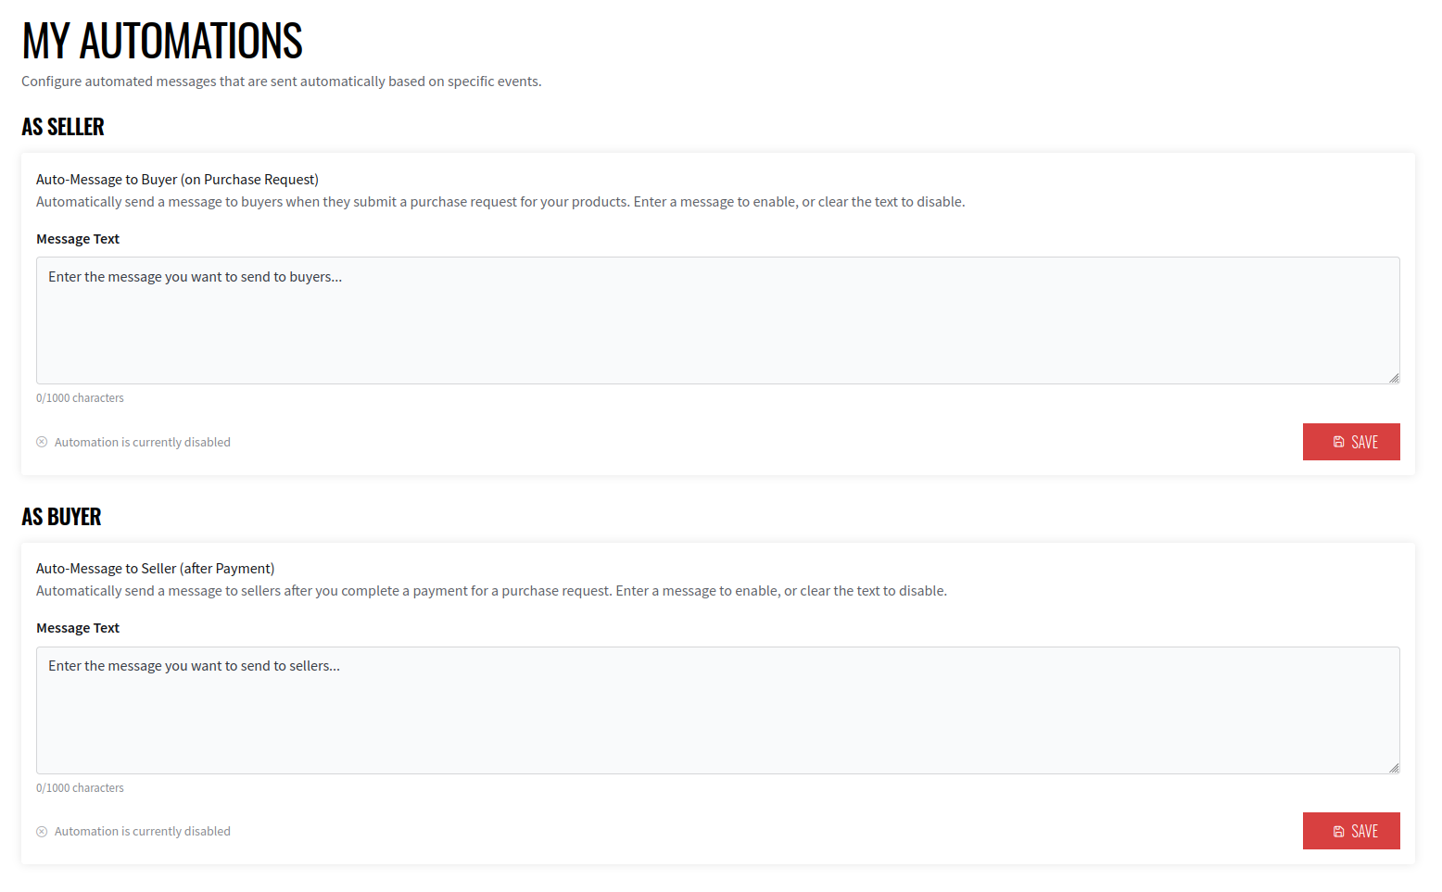This screenshot has width=1442, height=892.
Task: Save the Auto-Message to Buyer automation
Action: tap(1350, 442)
